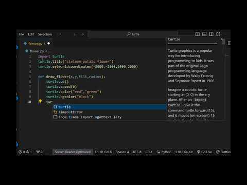This screenshot has width=247, height=185.
Task: Toggle the primary side bar layout icon
Action: click(198, 34)
